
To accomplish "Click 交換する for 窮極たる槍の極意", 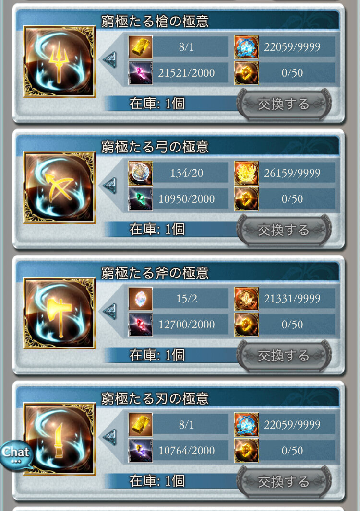I will [x=284, y=105].
